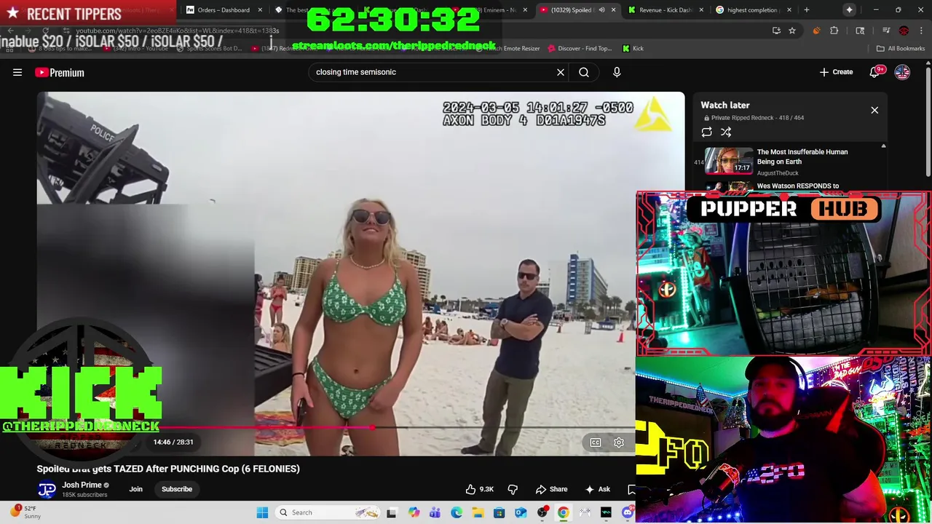Screen dimensions: 932x524
Task: Open the install app icon in address bar
Action: (x=776, y=31)
